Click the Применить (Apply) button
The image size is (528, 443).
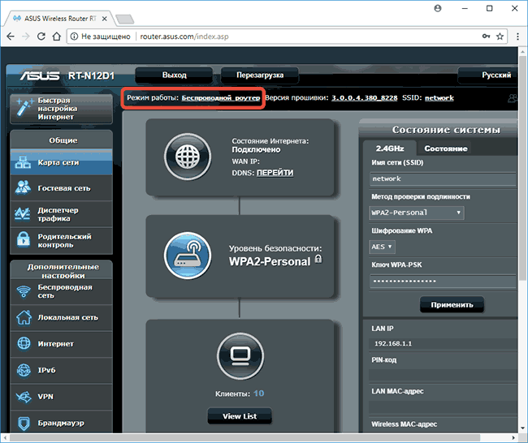(452, 305)
